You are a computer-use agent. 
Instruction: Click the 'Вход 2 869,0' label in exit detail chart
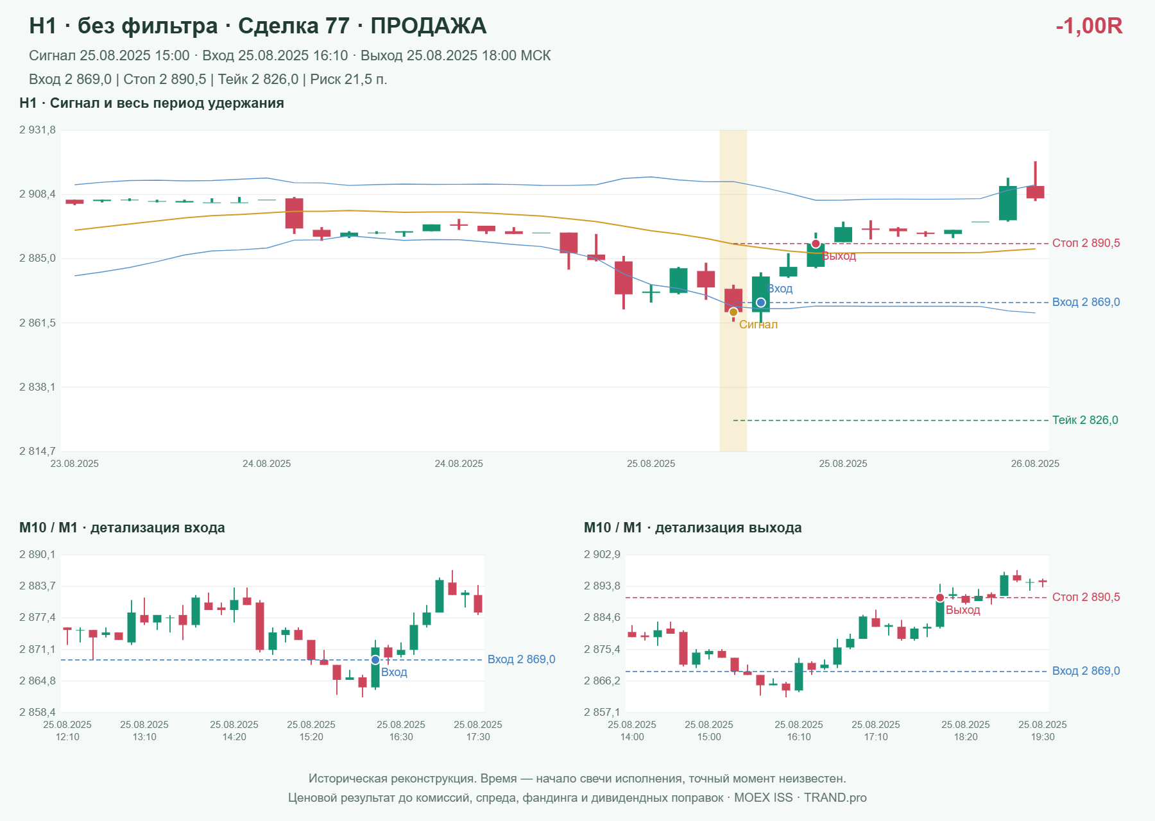[1086, 671]
